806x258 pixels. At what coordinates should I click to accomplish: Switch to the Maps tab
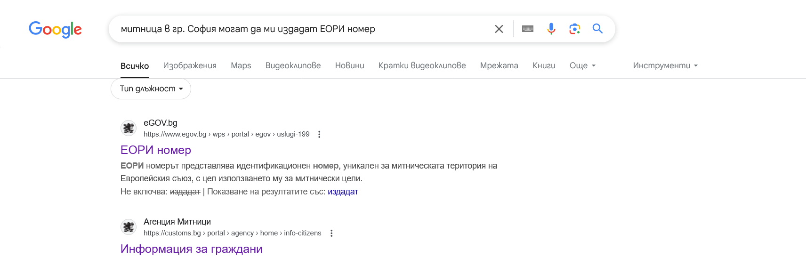pos(241,65)
